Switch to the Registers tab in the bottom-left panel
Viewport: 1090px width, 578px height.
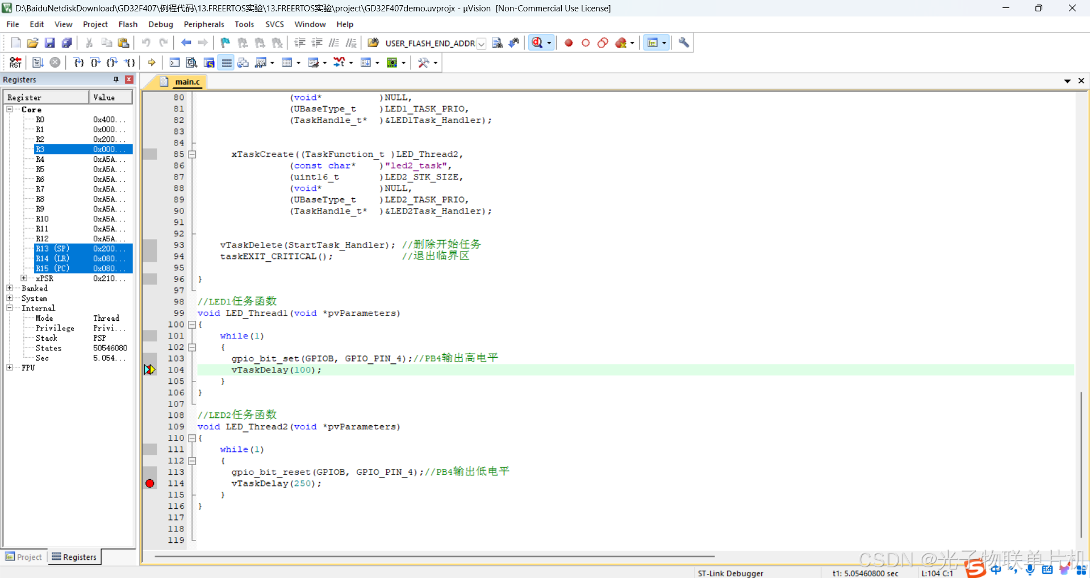74,557
